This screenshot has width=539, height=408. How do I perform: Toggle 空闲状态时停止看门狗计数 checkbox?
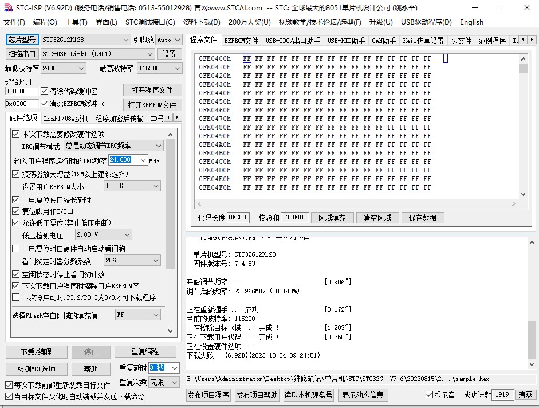pos(16,274)
